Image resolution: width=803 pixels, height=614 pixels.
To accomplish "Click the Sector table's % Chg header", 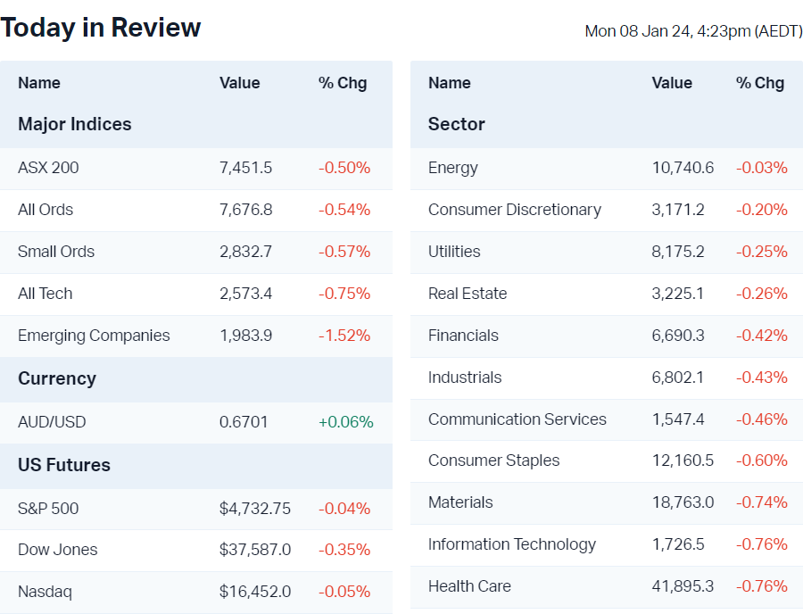I will 760,83.
